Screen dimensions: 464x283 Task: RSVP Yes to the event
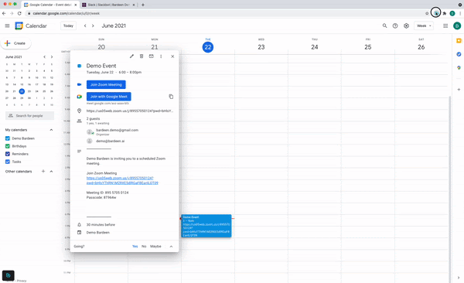(135, 247)
